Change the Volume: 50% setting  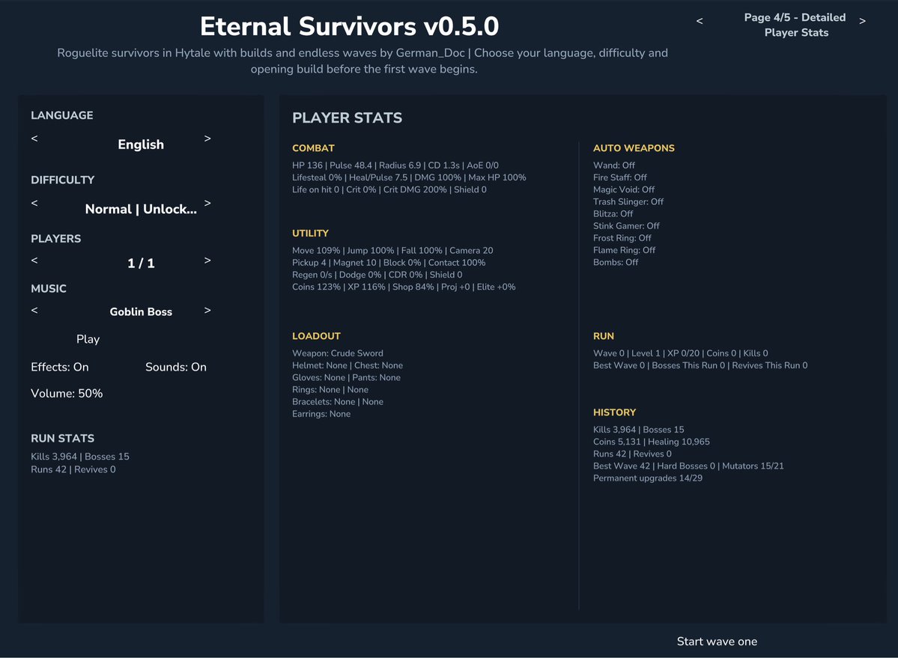(67, 393)
